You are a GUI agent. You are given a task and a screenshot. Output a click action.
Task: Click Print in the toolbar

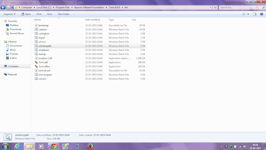39,14
